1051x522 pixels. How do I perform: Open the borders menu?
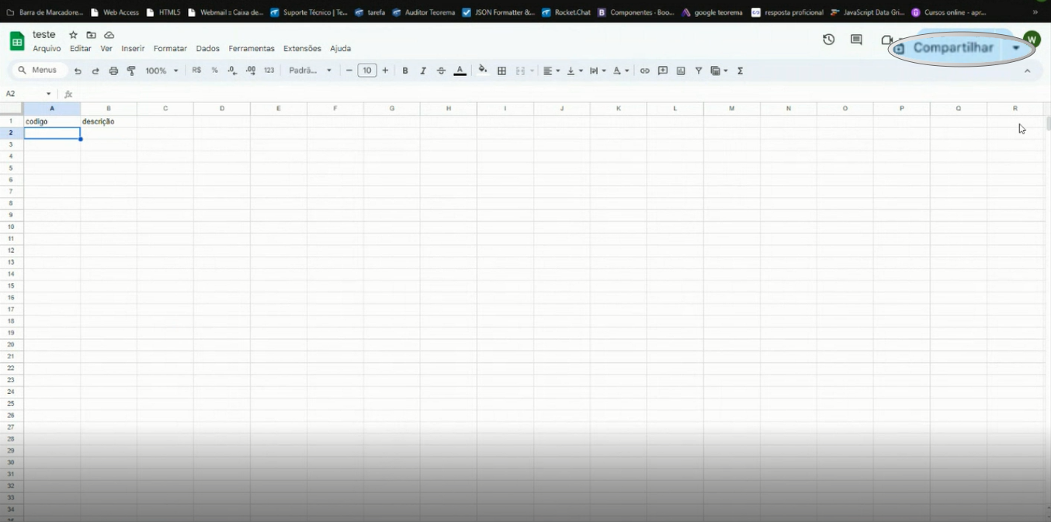tap(501, 71)
